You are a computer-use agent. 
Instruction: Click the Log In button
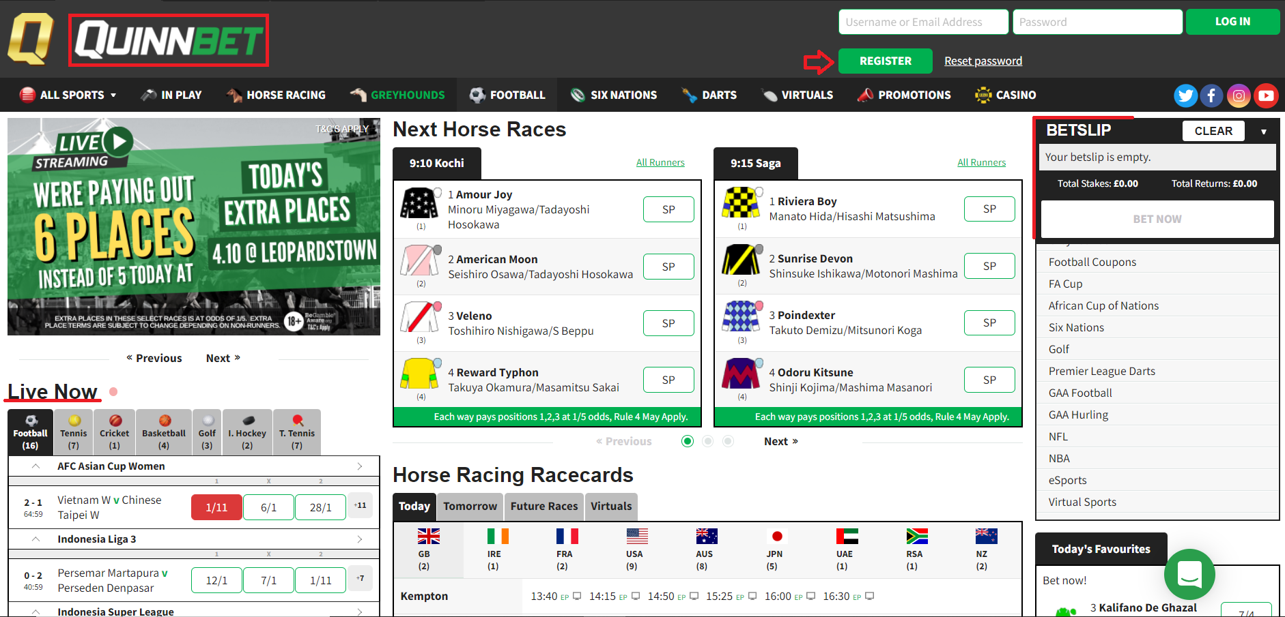coord(1232,22)
